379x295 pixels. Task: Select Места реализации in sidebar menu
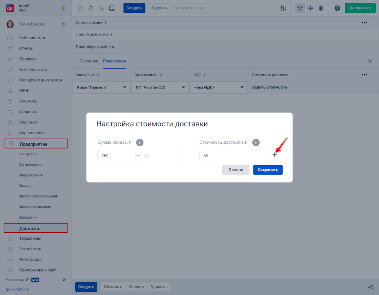point(35,207)
